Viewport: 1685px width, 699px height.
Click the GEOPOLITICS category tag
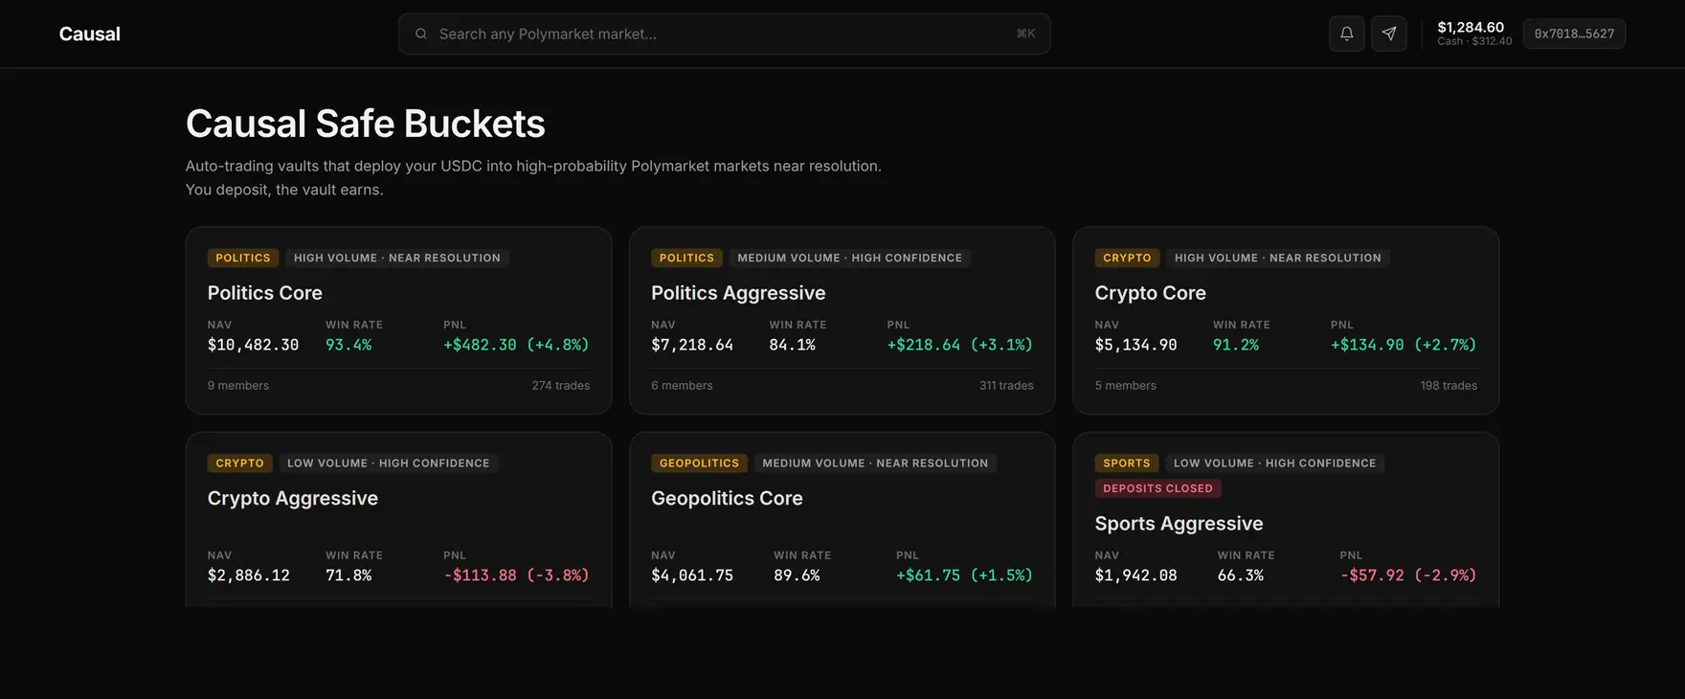[x=699, y=462]
